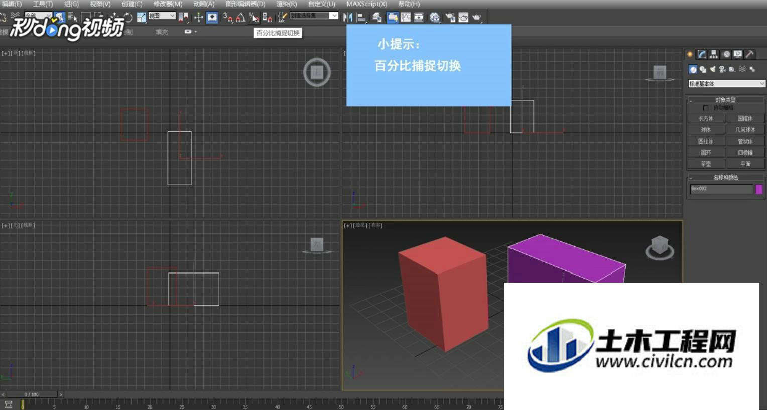Toggle the Geometry category button
The width and height of the screenshot is (767, 410).
[693, 69]
